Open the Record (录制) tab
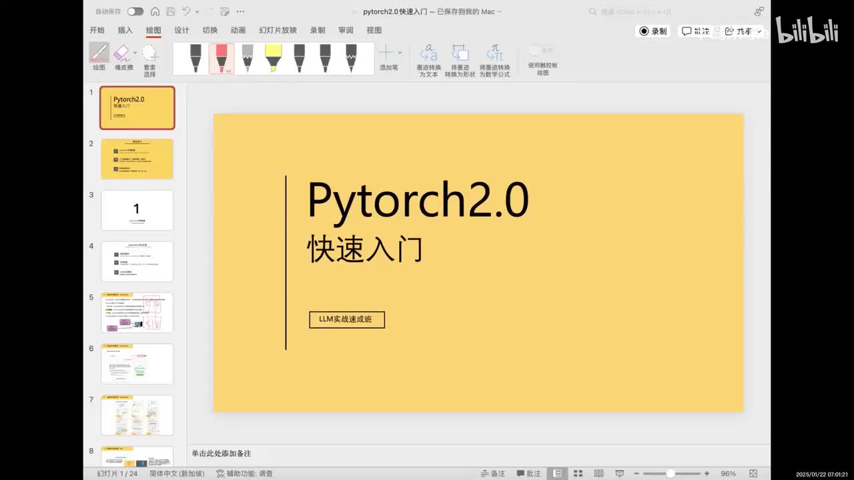The width and height of the screenshot is (854, 480). (318, 30)
